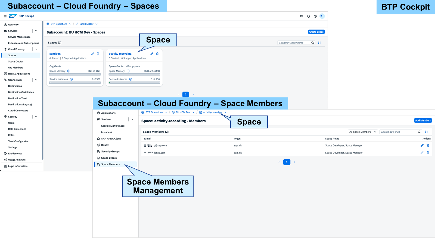
Task: Open the hamburger navigation menu icon
Action: (x=5, y=16)
